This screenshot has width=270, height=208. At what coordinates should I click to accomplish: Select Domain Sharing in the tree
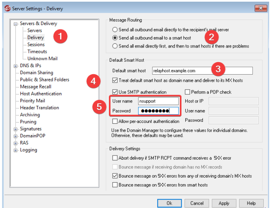pos(36,73)
